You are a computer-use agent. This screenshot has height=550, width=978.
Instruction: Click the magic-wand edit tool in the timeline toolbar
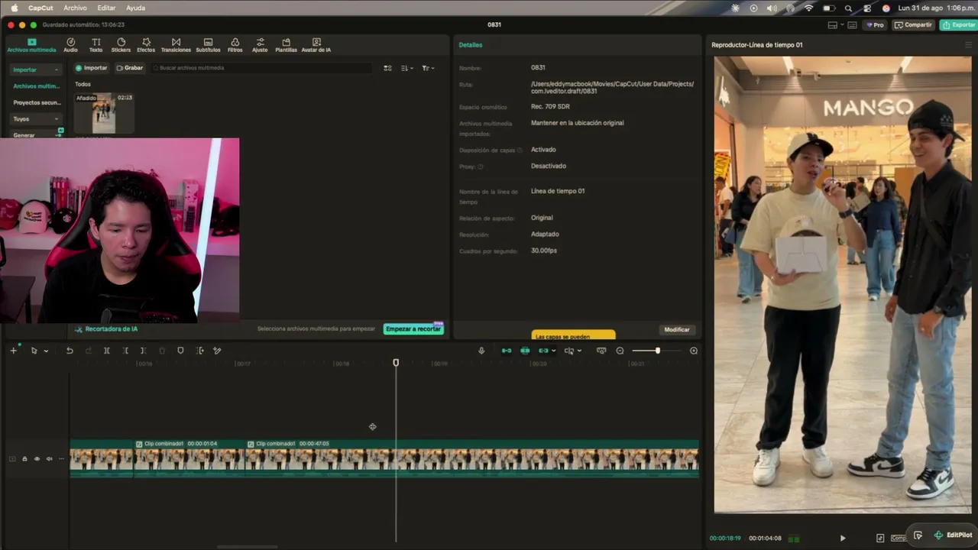[217, 351]
